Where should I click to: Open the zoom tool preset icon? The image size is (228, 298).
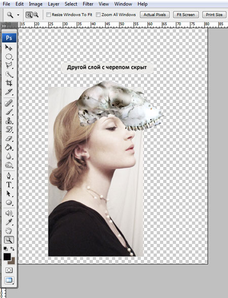(x=10, y=15)
